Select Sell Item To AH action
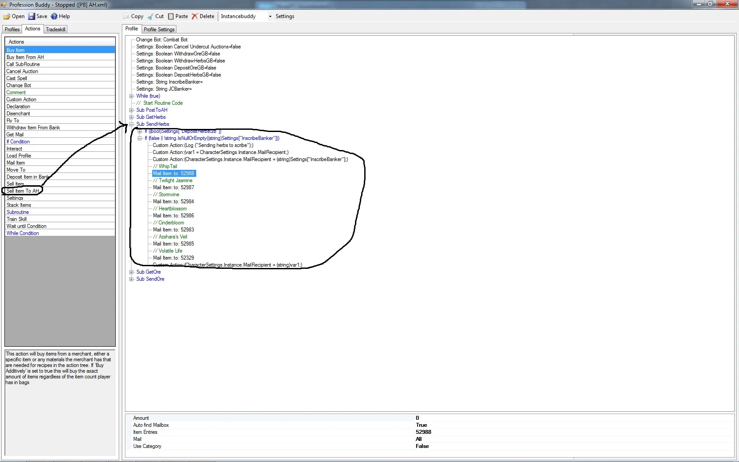739x462 pixels. point(22,191)
